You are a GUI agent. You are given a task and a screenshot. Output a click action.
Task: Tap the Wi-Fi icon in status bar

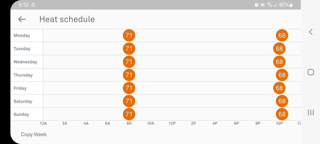269,5
